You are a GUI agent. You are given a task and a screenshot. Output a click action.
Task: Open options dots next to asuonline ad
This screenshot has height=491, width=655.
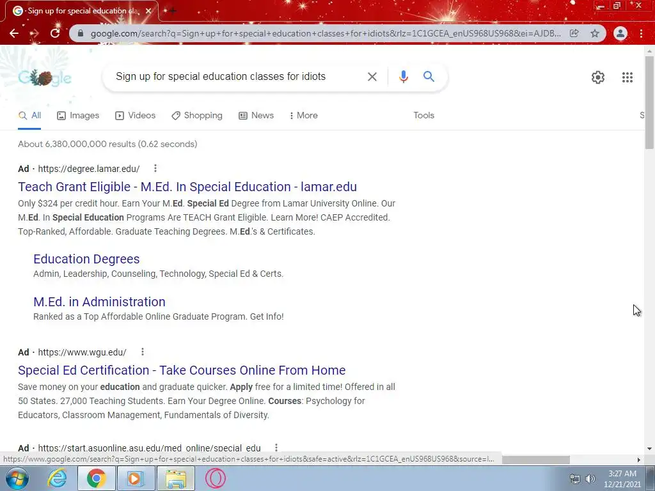(x=276, y=448)
